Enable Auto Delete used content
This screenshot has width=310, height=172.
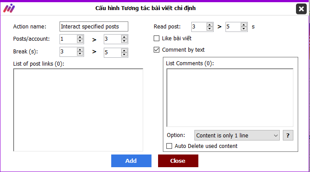pyautogui.click(x=169, y=146)
